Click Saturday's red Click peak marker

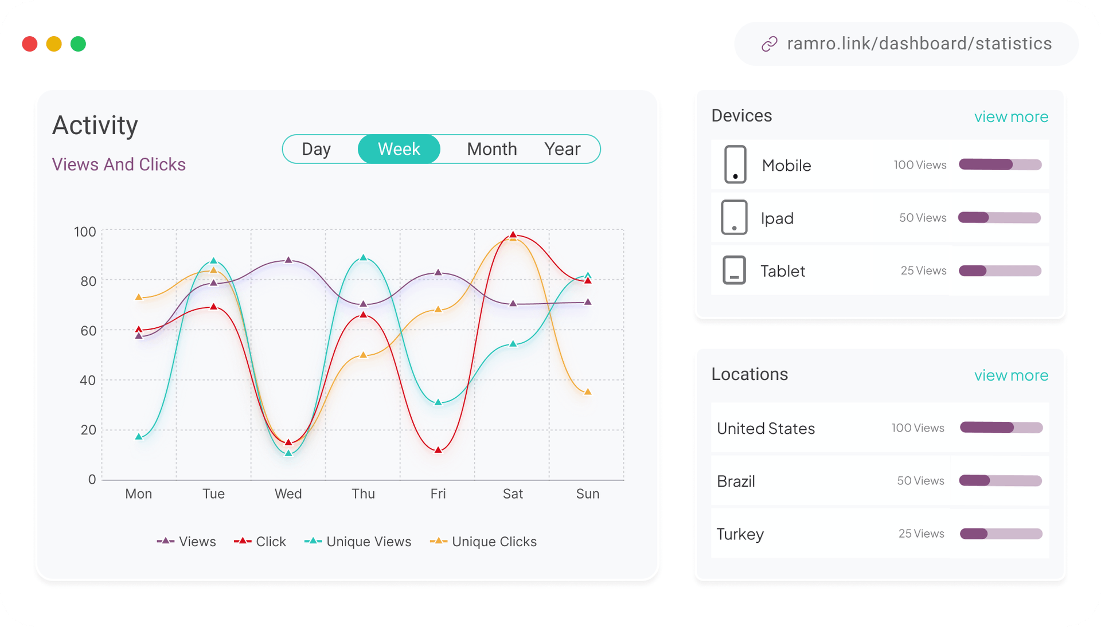[x=513, y=235]
